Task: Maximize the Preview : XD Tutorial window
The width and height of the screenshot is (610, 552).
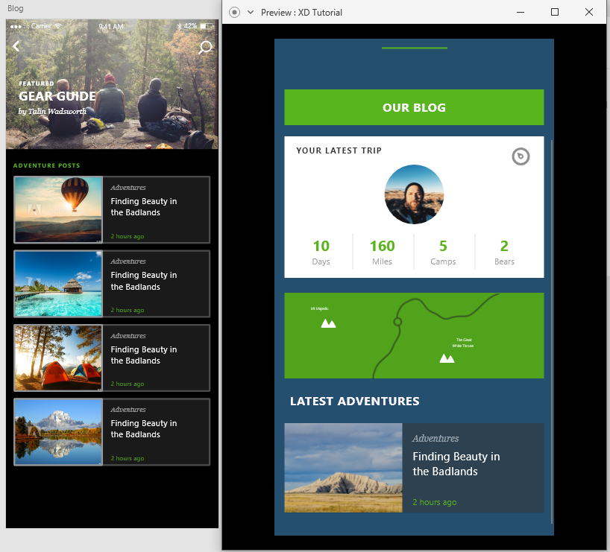Action: [554, 12]
